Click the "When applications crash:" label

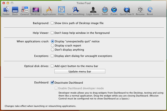[33, 41]
